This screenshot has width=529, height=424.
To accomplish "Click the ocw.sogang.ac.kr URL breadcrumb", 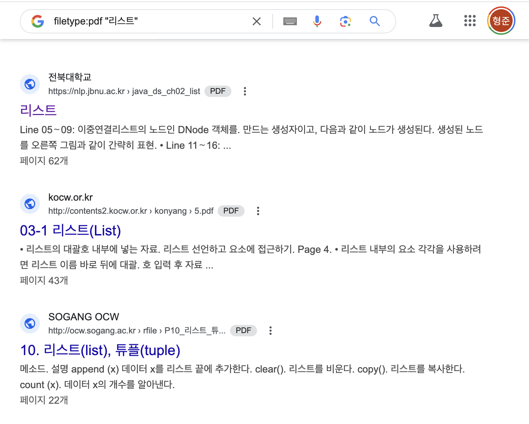I will [x=137, y=331].
